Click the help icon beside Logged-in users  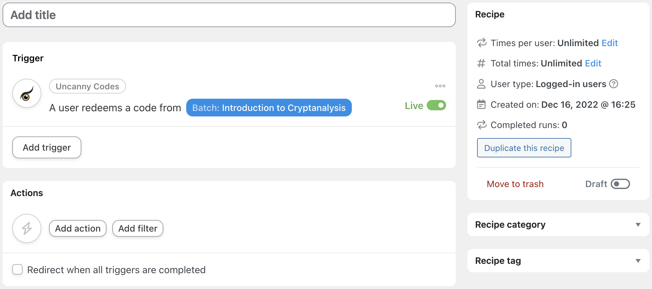613,84
